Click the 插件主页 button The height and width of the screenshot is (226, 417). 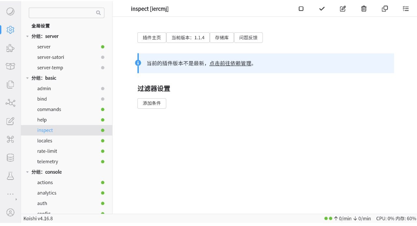point(152,38)
